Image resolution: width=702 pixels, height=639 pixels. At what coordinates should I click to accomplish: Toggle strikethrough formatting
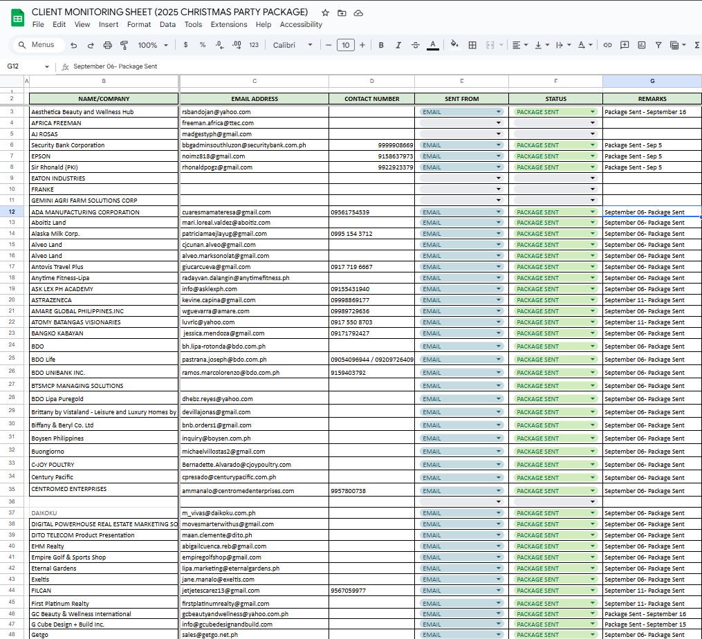point(416,45)
